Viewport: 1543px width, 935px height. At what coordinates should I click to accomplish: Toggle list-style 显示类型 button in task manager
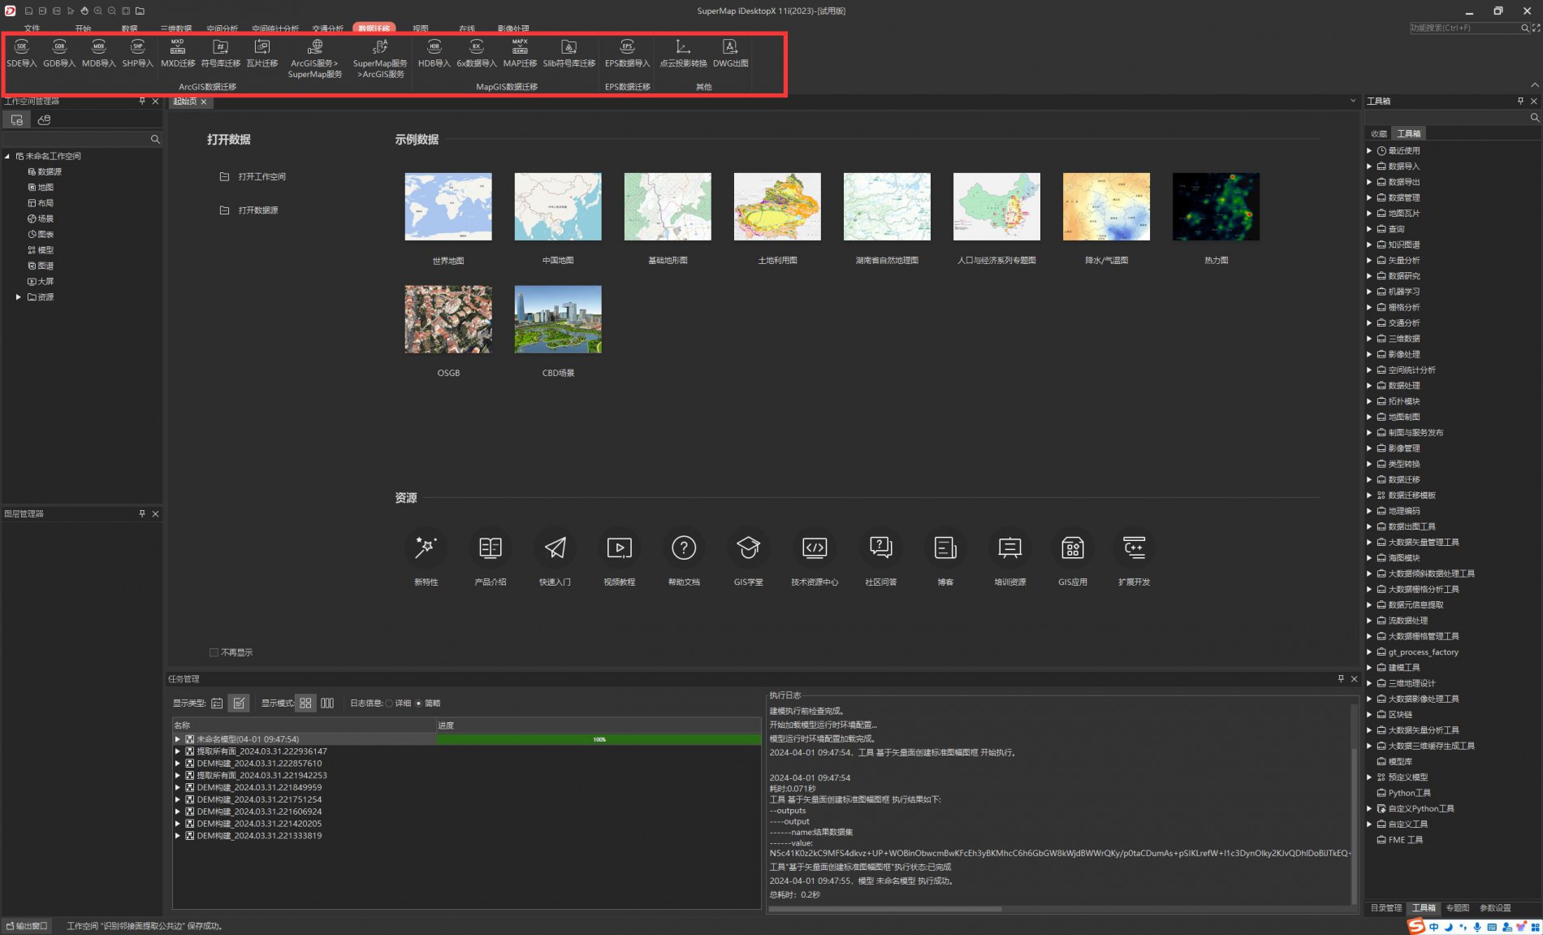pyautogui.click(x=218, y=703)
